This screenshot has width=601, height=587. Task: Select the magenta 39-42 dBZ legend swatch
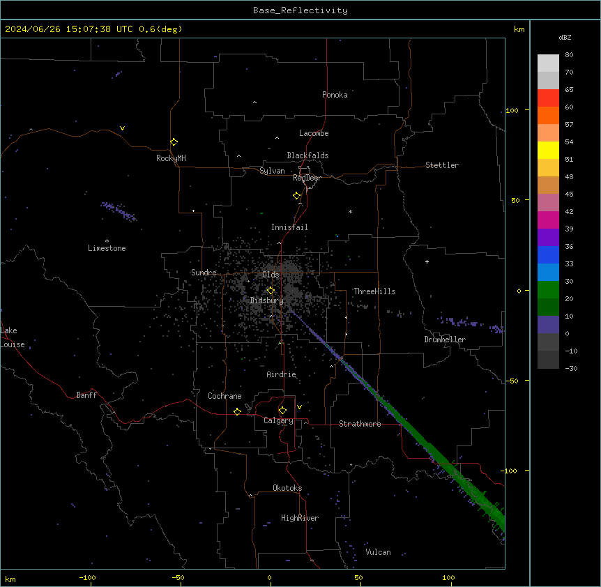click(x=548, y=220)
